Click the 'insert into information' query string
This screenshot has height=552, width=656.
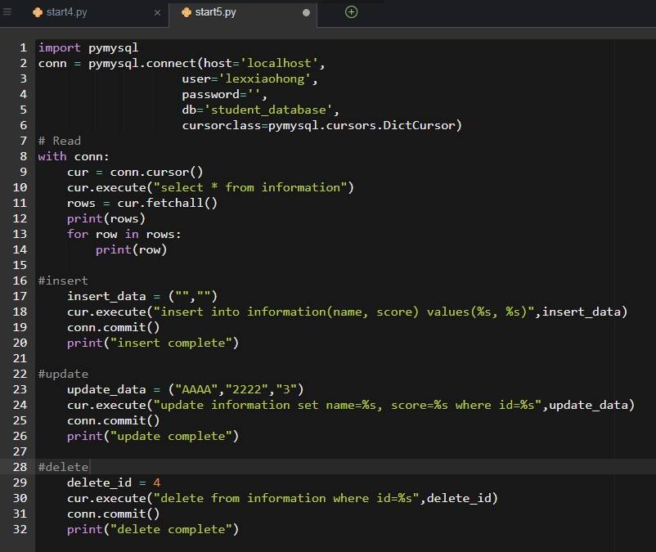(344, 312)
